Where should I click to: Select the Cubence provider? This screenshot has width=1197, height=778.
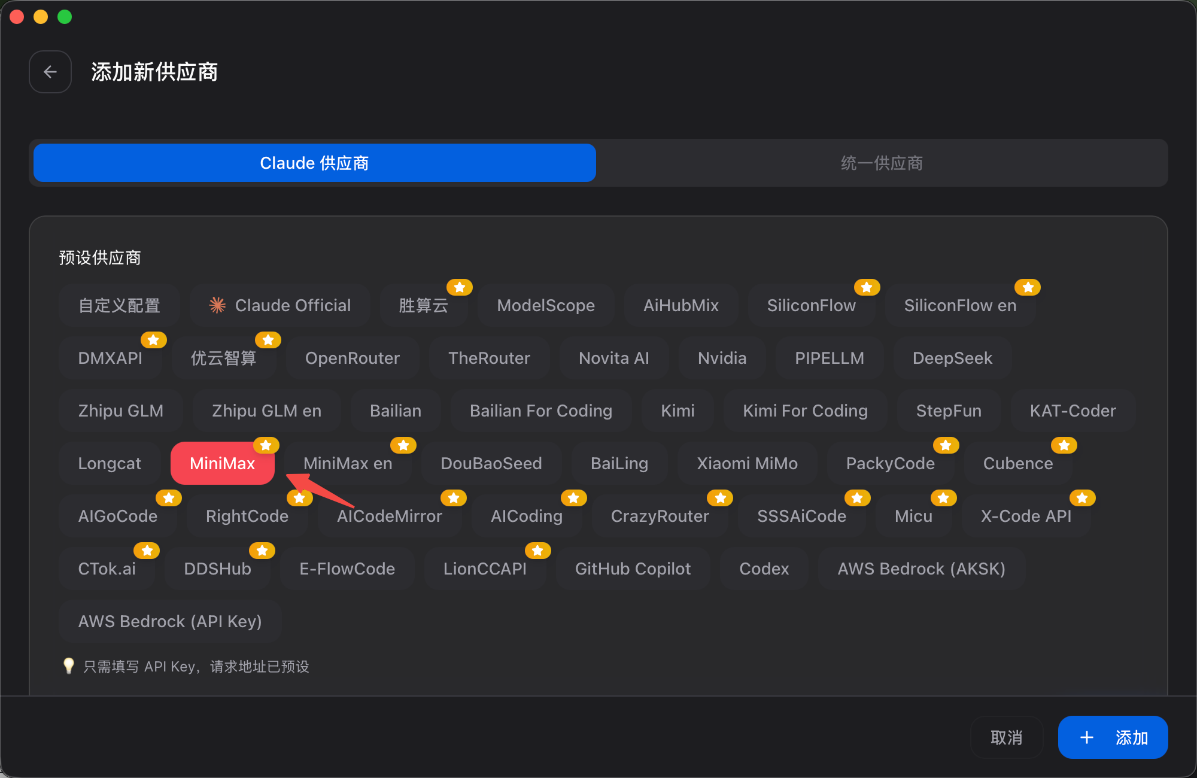1018,463
